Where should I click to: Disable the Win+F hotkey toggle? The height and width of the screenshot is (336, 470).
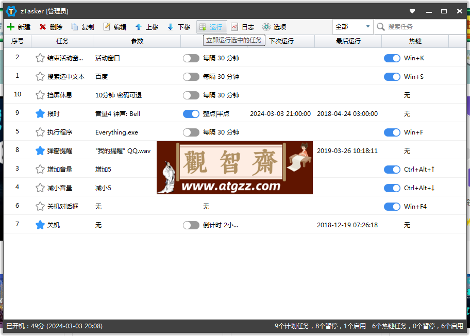392,132
